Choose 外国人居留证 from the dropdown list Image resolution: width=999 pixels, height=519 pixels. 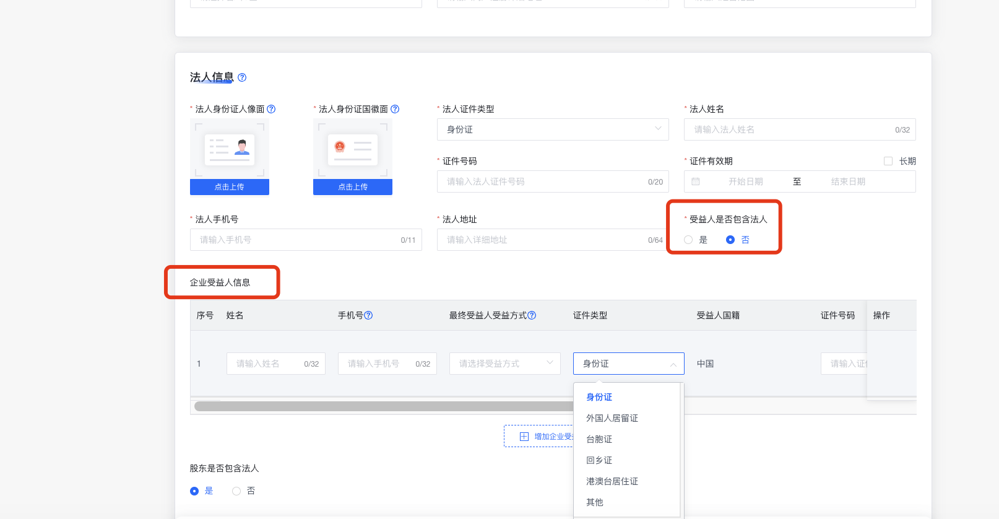click(x=612, y=418)
